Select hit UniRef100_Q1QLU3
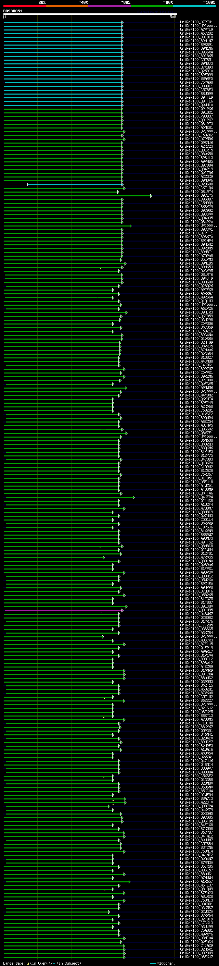The width and height of the screenshot is (219, 966). point(196,301)
